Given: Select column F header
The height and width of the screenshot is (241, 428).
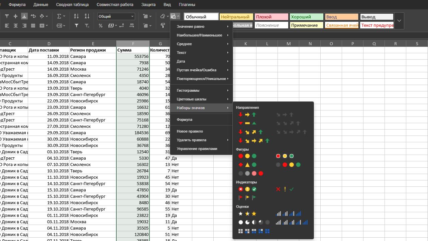Looking at the screenshot, I should 133,44.
